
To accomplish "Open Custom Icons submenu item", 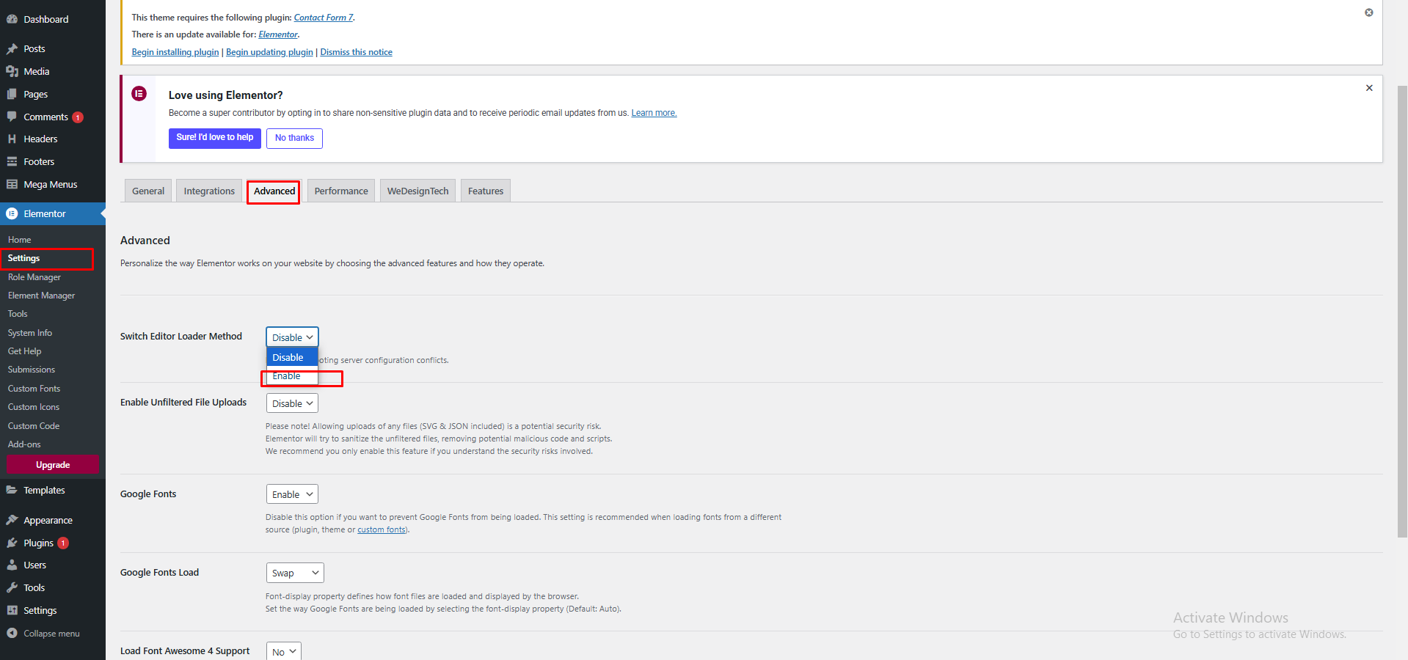I will click(x=34, y=407).
